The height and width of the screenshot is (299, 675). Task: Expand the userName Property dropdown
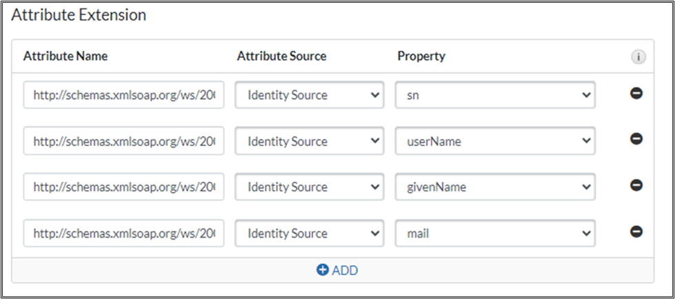[x=495, y=141]
